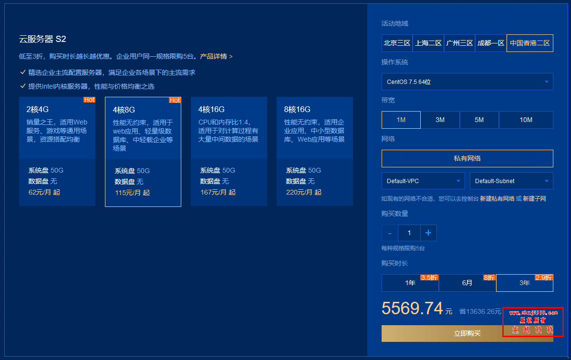Click the 私有网络 network button

click(x=467, y=158)
